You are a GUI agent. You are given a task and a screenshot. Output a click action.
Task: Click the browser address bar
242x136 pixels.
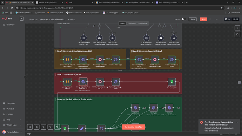point(119,8)
